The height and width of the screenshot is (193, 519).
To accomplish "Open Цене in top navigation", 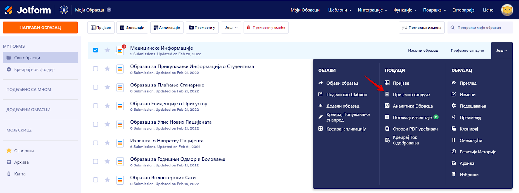I will (x=488, y=10).
